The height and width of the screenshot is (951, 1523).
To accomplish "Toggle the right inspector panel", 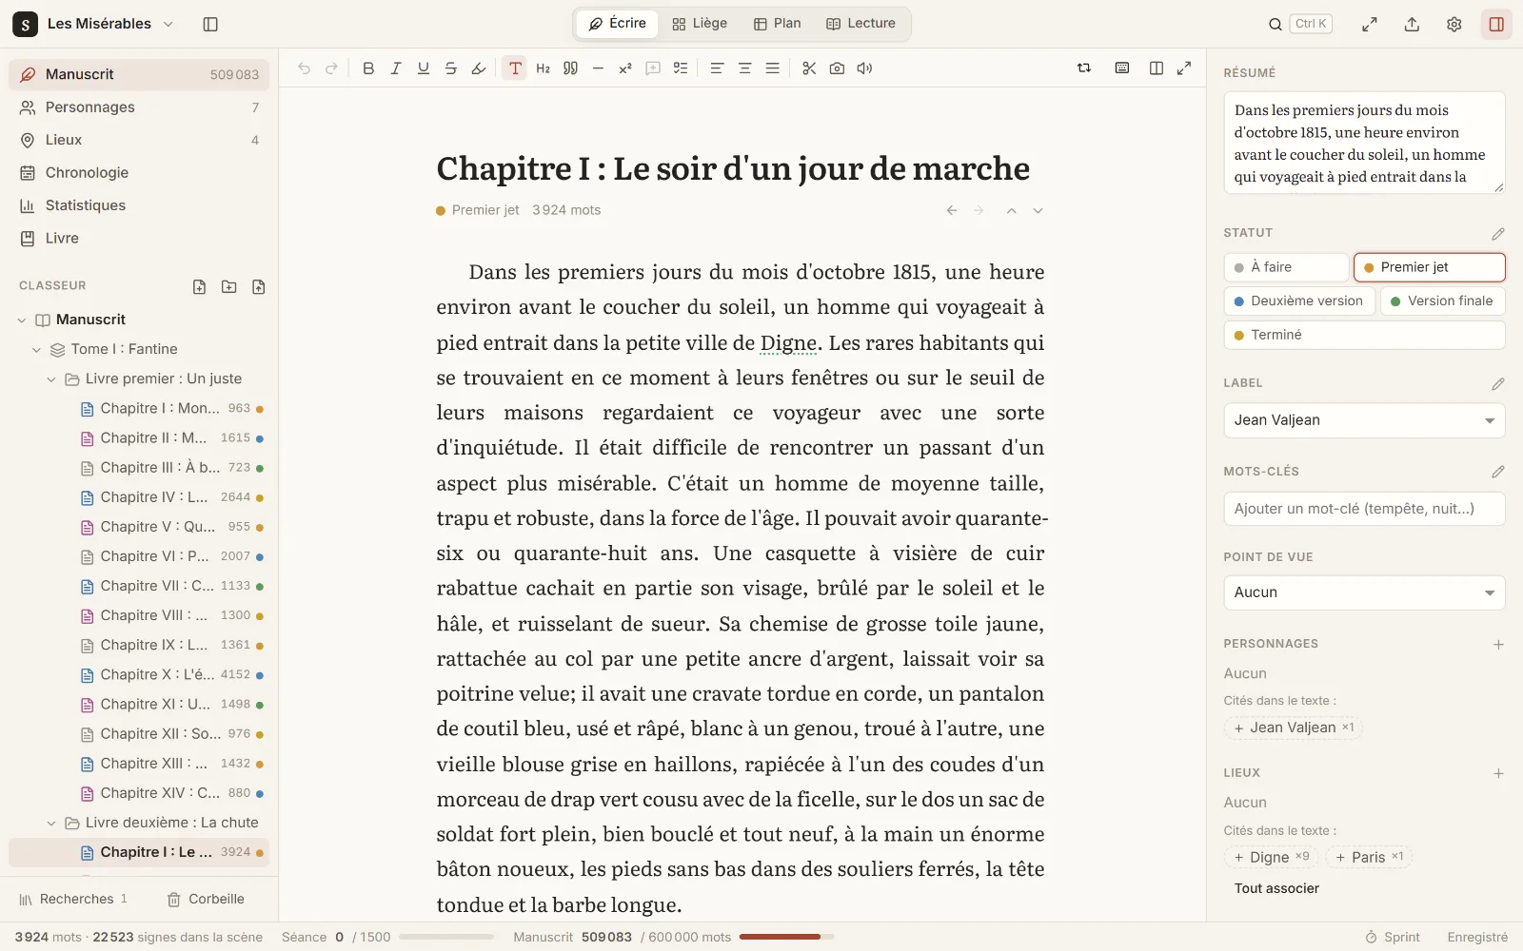I will click(x=1496, y=25).
